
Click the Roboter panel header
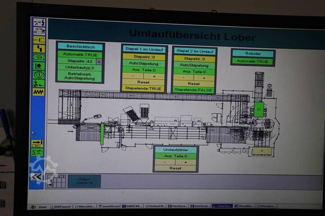[x=253, y=54]
